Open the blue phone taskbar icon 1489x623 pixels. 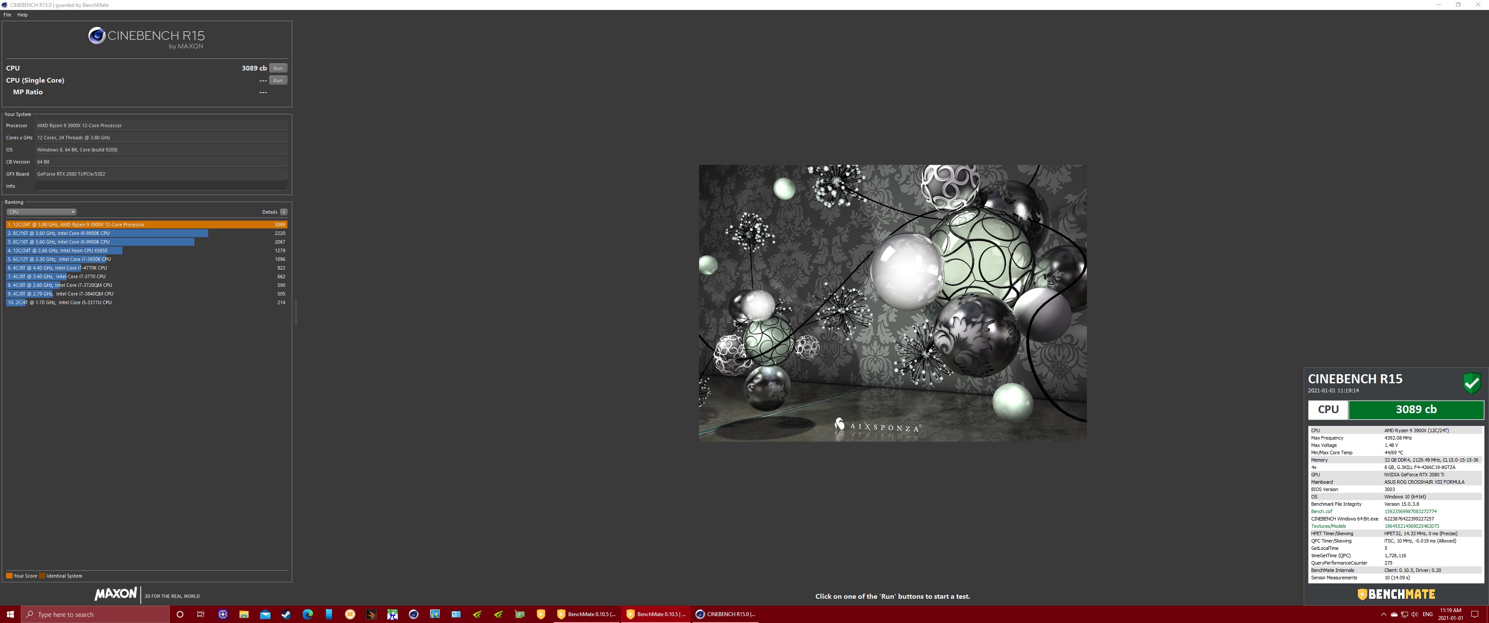(x=329, y=614)
